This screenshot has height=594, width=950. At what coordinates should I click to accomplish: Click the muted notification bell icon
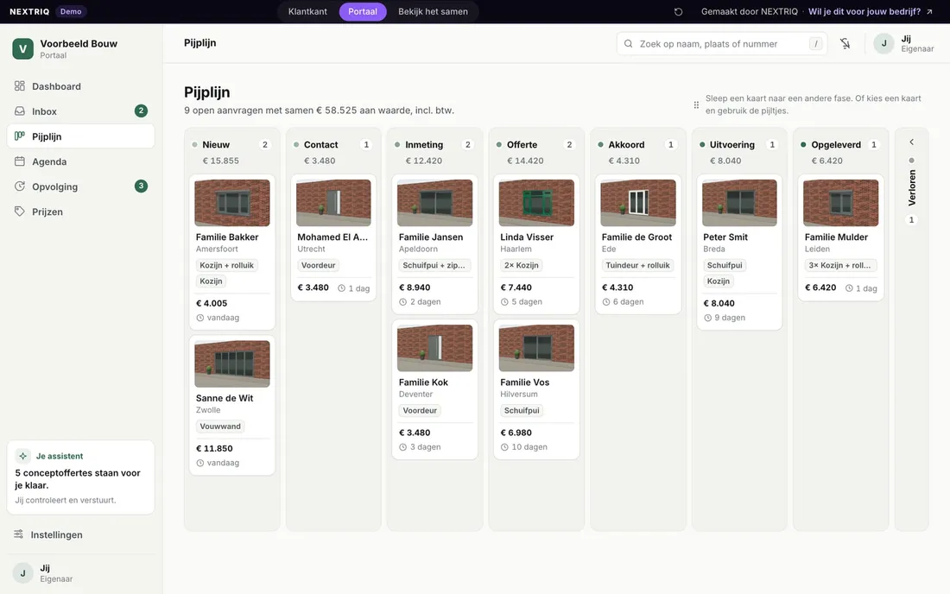coord(845,43)
